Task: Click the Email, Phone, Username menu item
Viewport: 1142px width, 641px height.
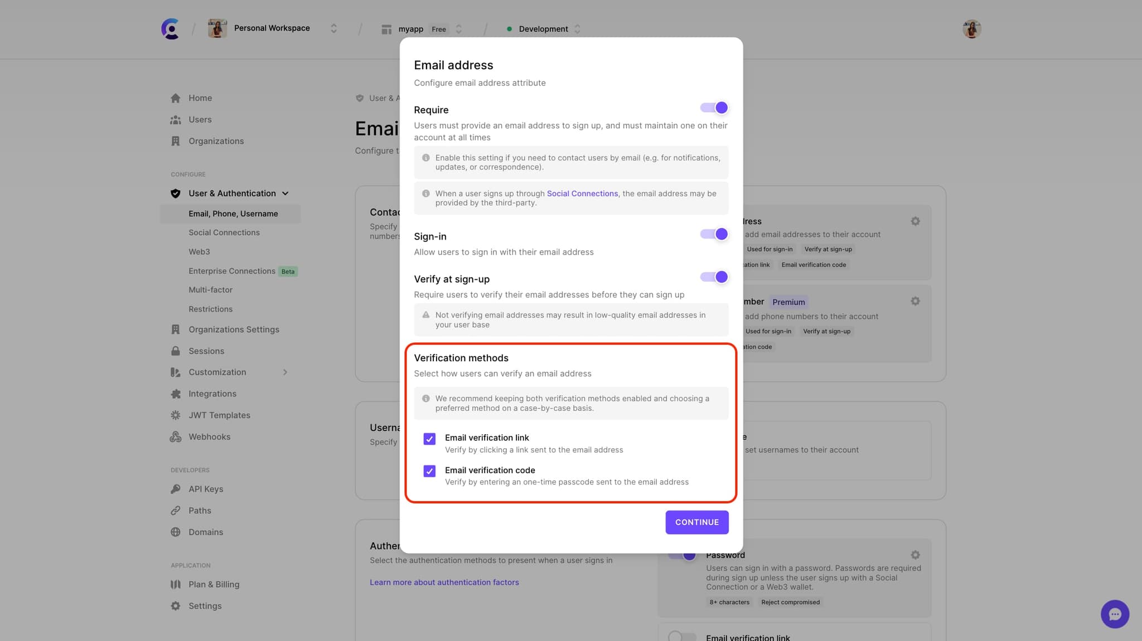Action: click(x=233, y=213)
